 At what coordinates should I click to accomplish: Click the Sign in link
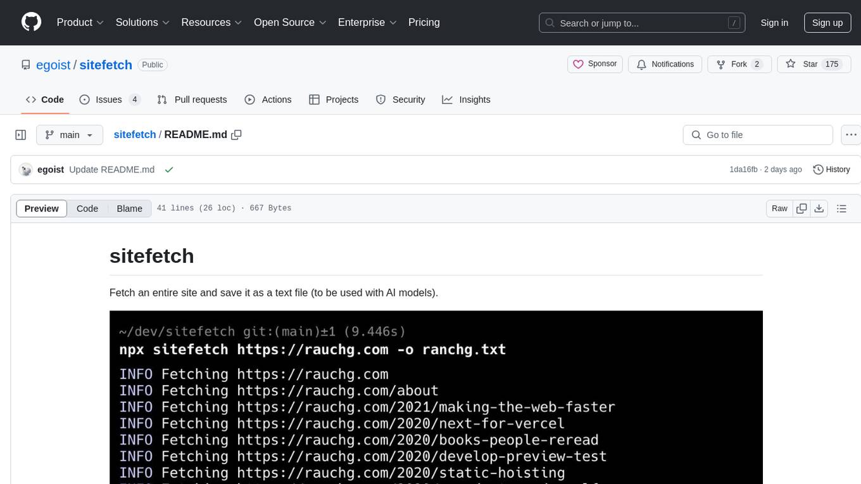[x=774, y=23]
